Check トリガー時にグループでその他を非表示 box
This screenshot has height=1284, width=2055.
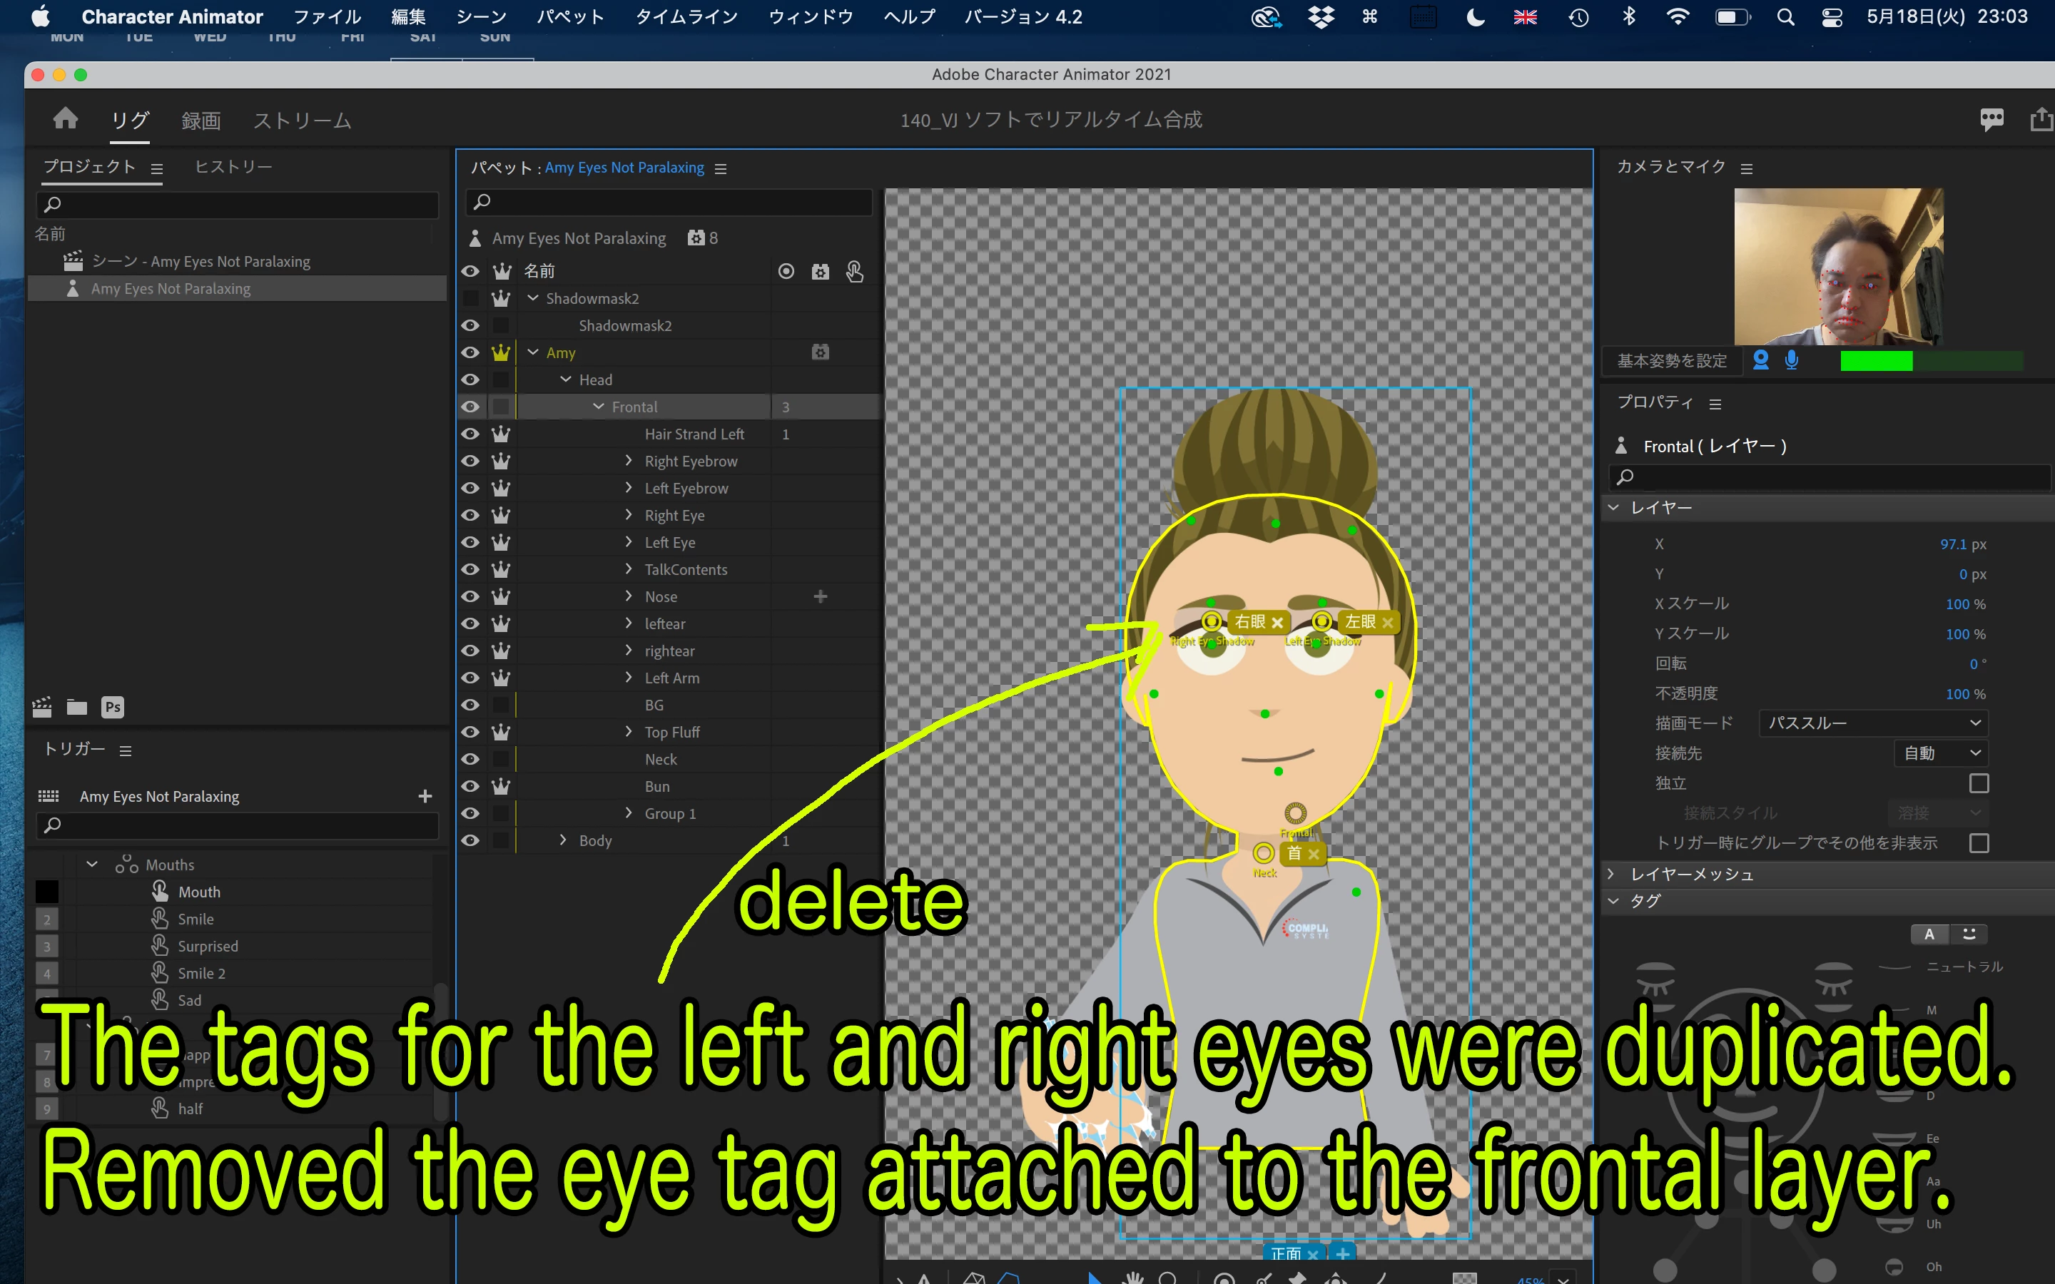point(1979,842)
